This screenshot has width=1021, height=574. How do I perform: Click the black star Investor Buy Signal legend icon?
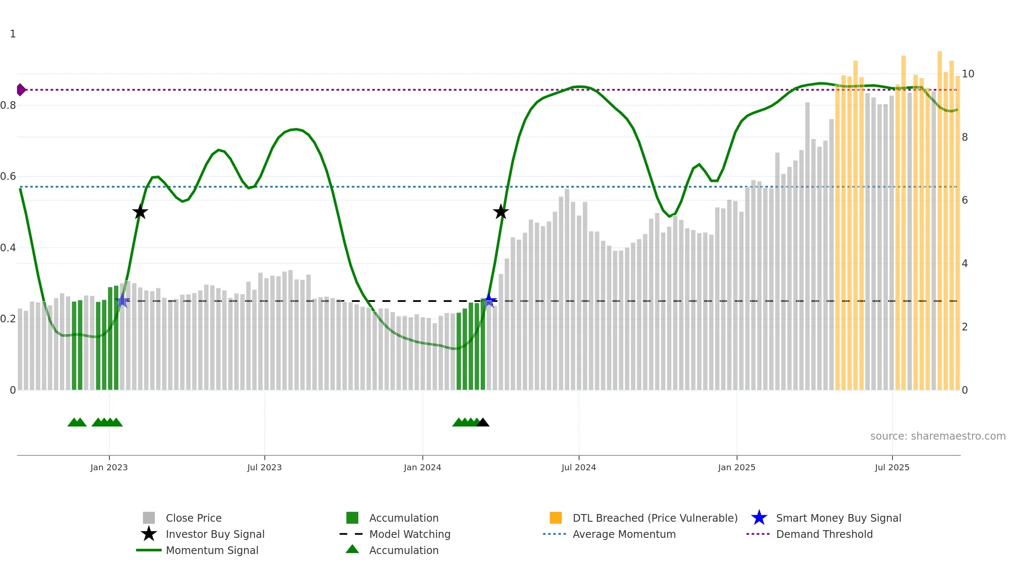click(x=148, y=534)
